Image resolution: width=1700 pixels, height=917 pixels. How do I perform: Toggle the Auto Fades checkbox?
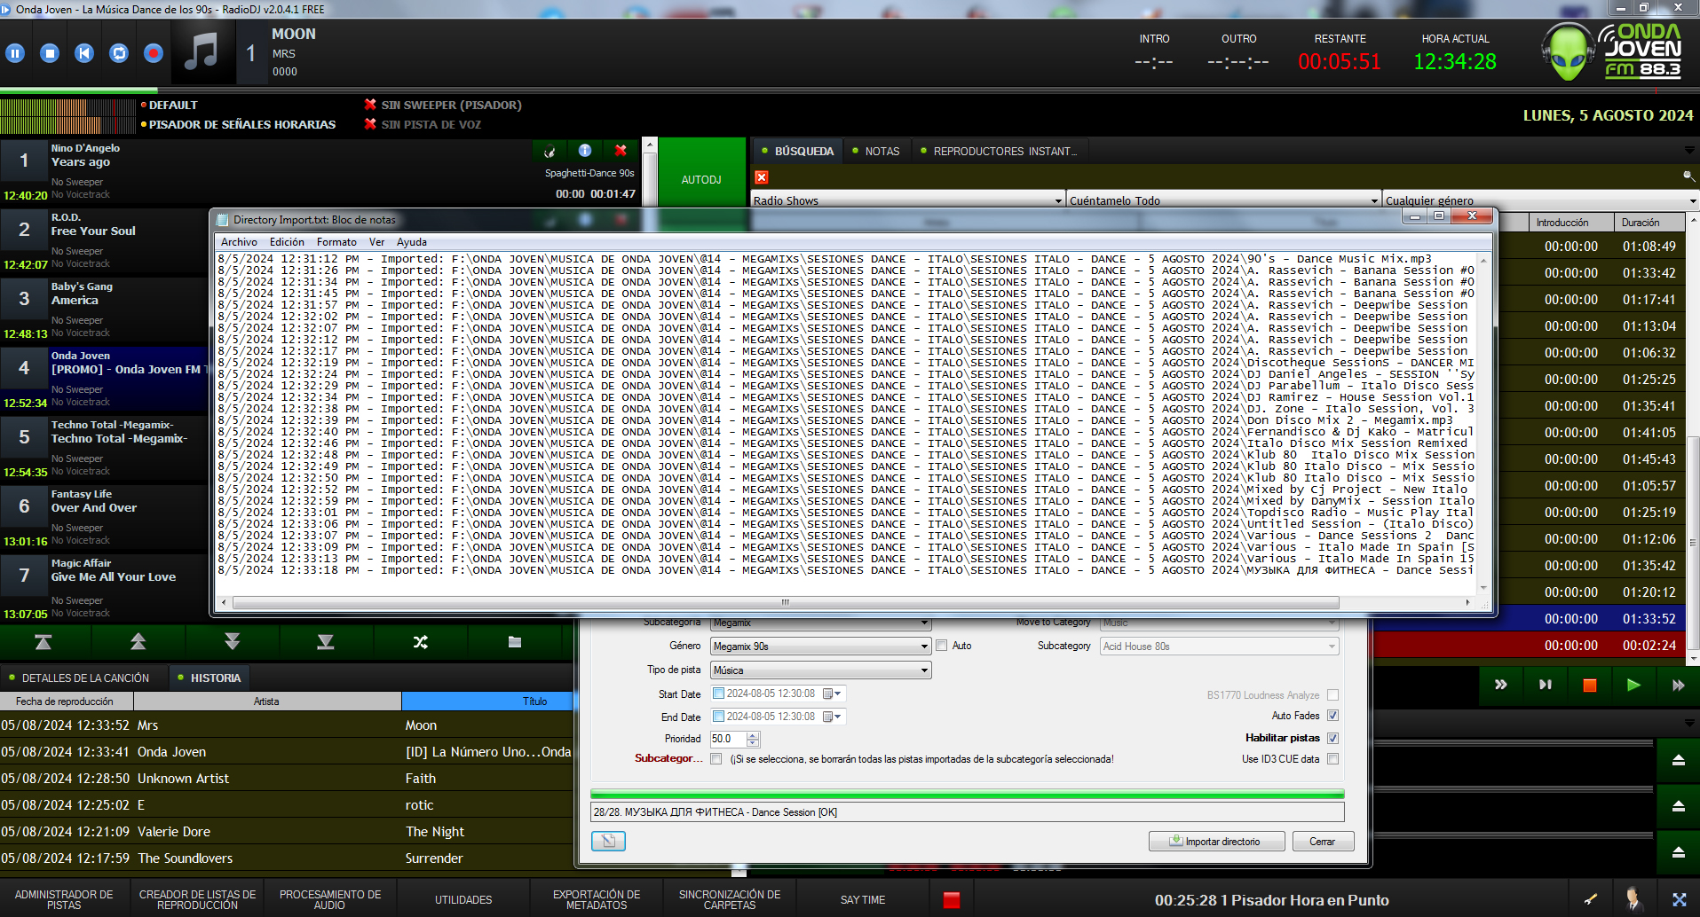[x=1332, y=716]
